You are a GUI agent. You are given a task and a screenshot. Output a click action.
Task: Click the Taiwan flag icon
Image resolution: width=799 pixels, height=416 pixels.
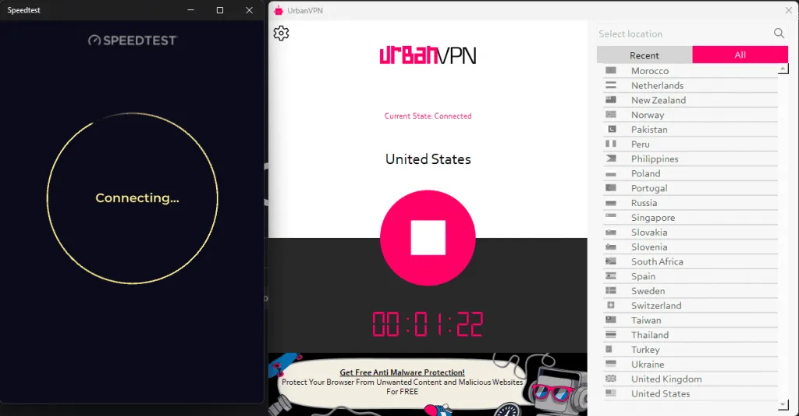tap(610, 320)
